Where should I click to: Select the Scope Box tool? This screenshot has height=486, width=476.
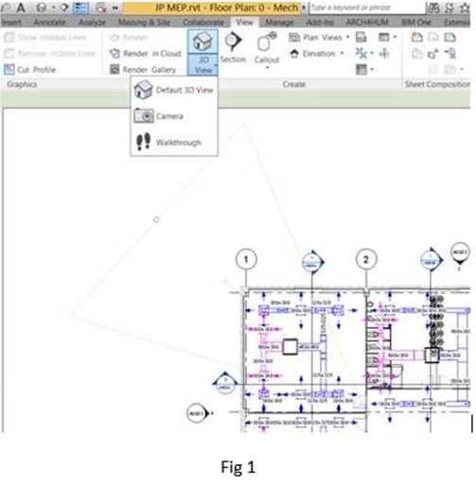point(384,53)
